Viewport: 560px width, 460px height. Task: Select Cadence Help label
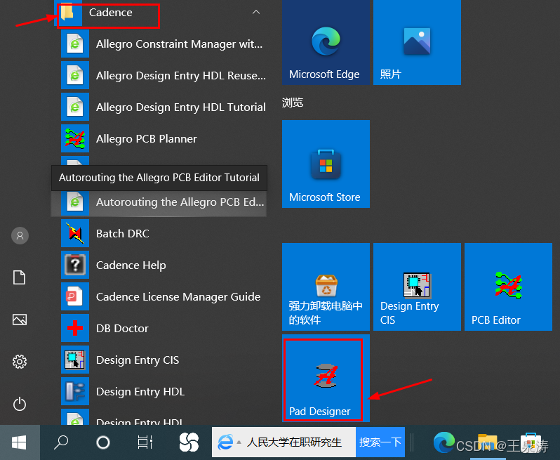131,265
